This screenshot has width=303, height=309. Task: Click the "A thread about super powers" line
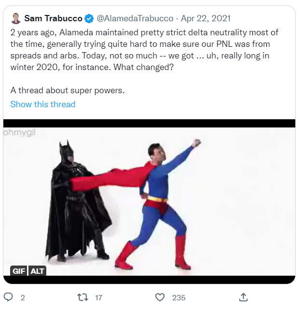point(68,90)
